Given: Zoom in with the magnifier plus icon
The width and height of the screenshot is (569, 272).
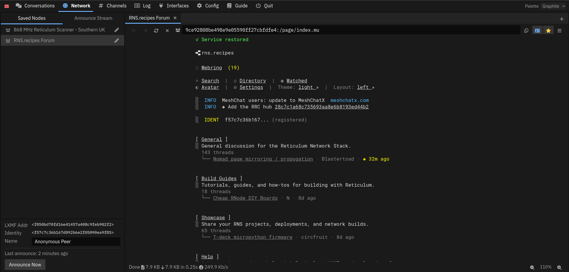Looking at the screenshot, I should tap(560, 267).
